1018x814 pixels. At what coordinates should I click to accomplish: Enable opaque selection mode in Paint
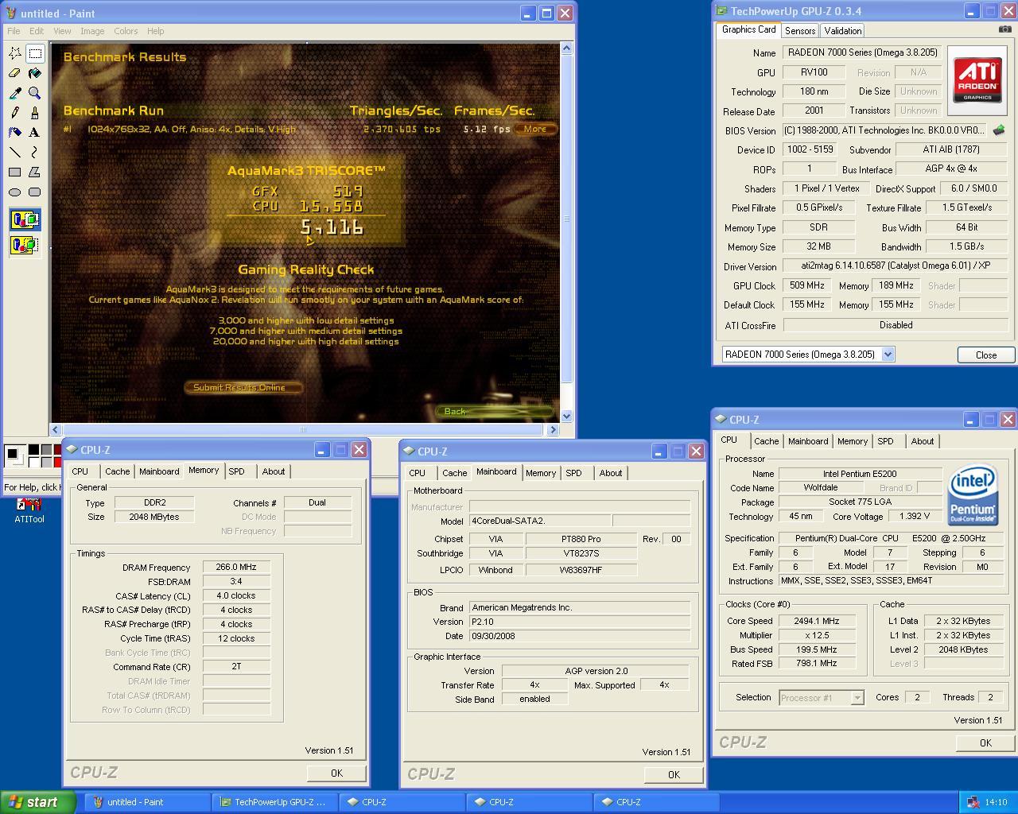pos(25,220)
